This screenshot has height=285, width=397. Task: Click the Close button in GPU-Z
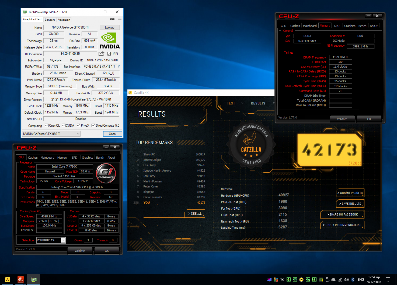click(x=112, y=134)
